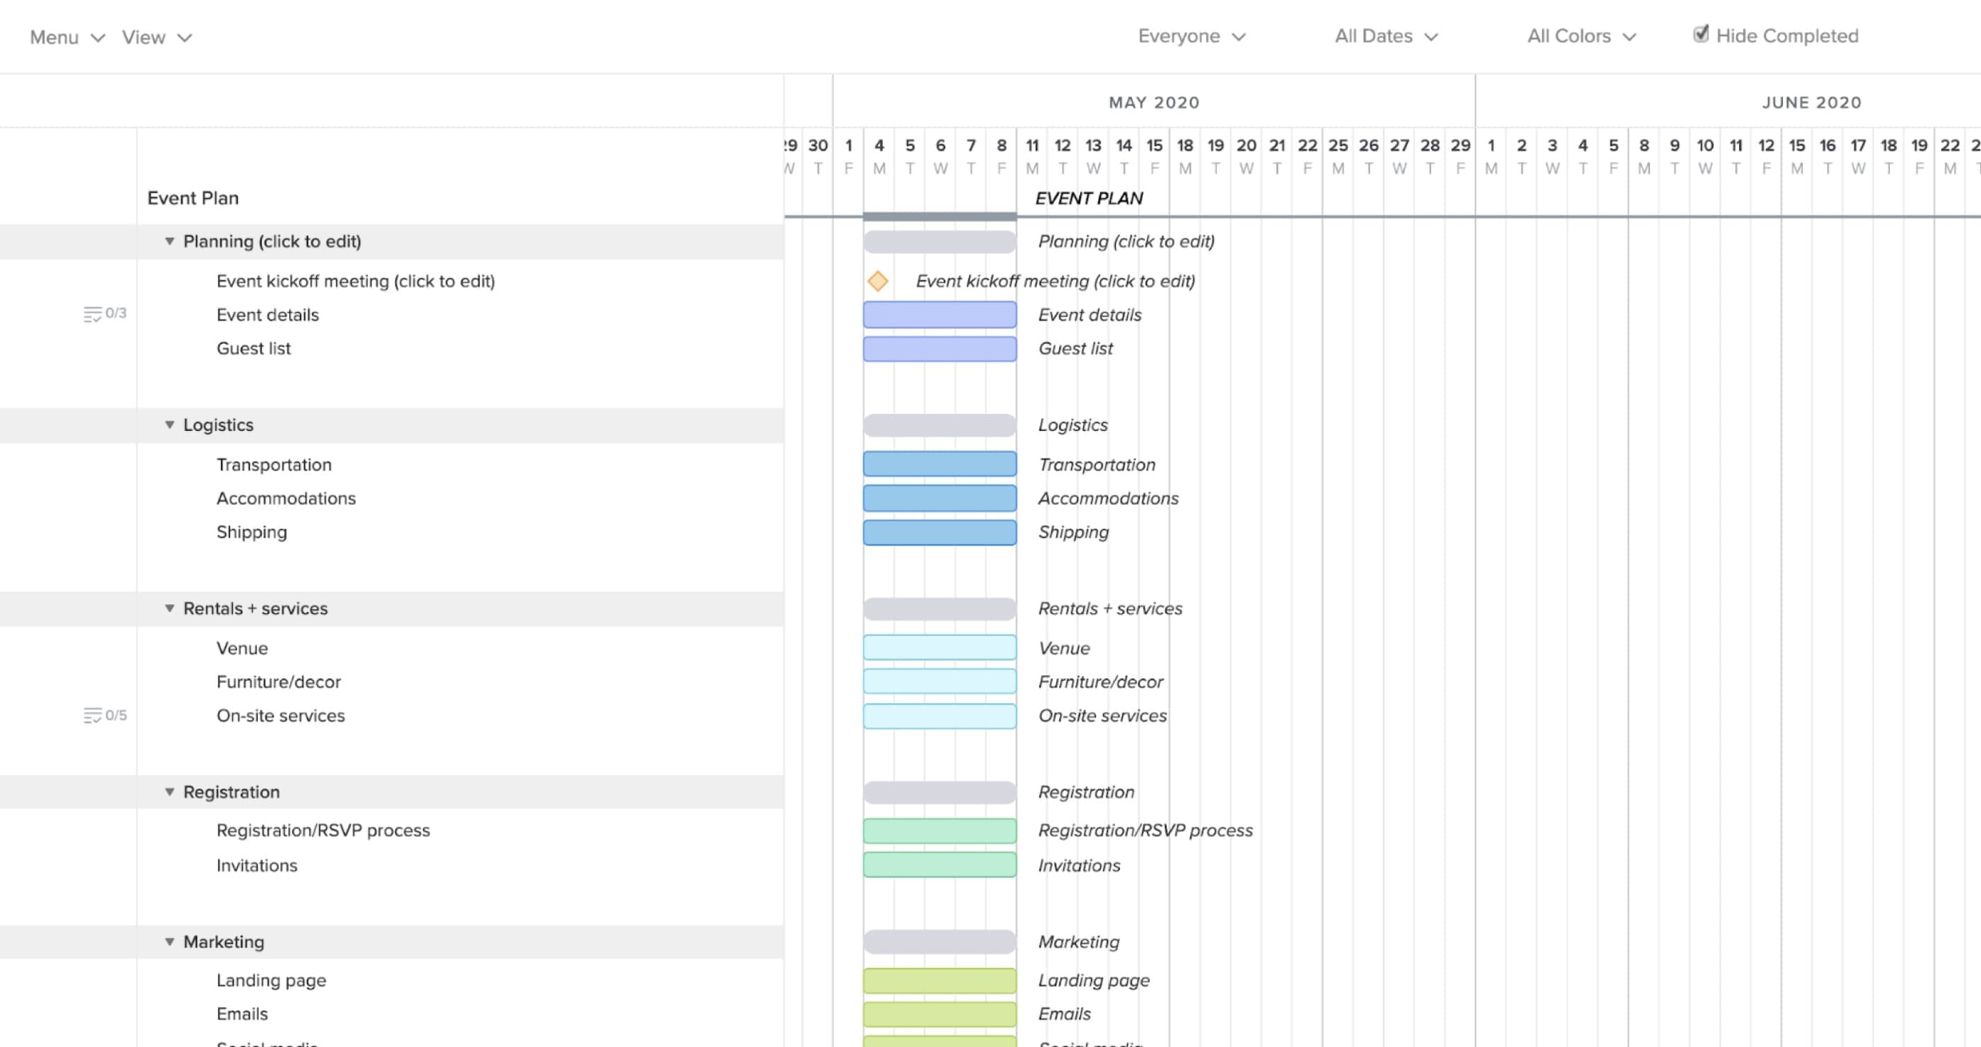This screenshot has height=1047, width=1981.
Task: Open the View dropdown
Action: tap(154, 35)
